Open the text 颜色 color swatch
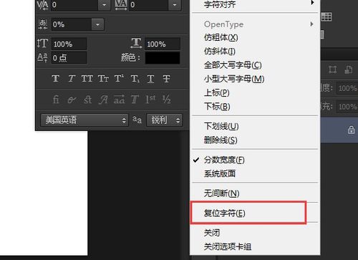This screenshot has height=260, width=358. coord(163,58)
